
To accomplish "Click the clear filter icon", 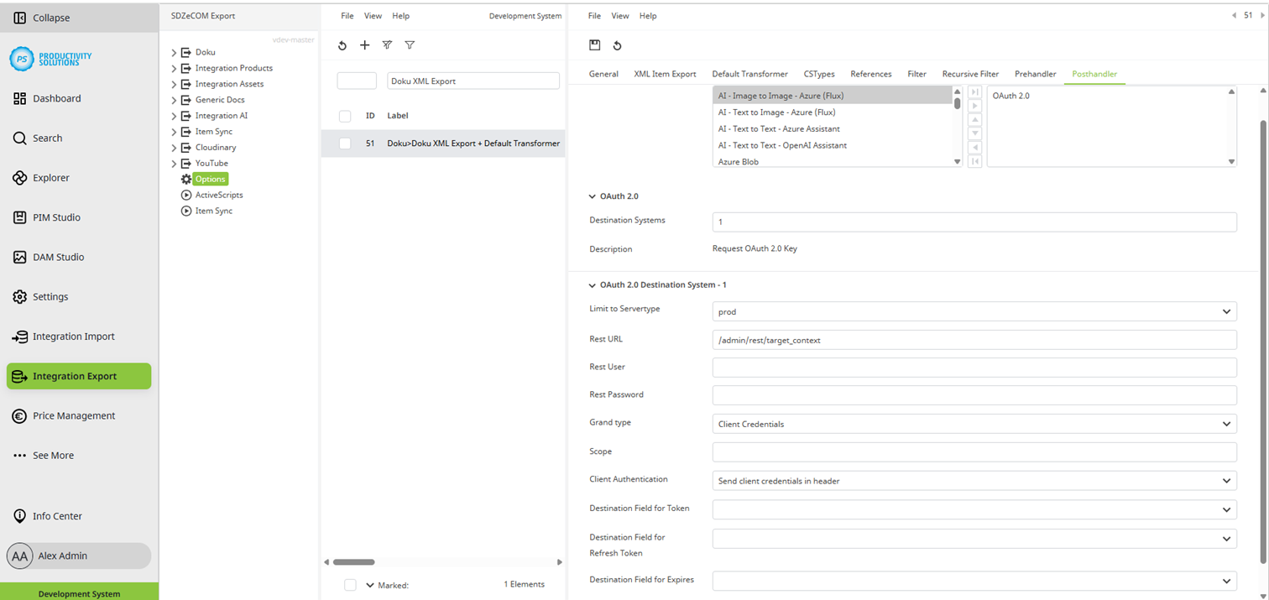I will (x=387, y=45).
